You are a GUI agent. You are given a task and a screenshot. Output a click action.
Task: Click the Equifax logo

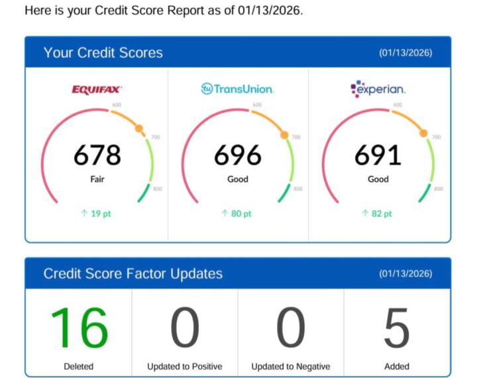[x=97, y=90]
